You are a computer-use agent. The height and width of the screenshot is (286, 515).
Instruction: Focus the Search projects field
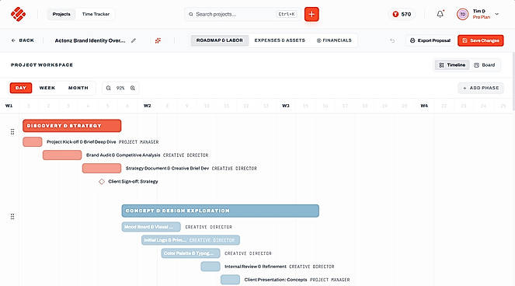pyautogui.click(x=242, y=14)
